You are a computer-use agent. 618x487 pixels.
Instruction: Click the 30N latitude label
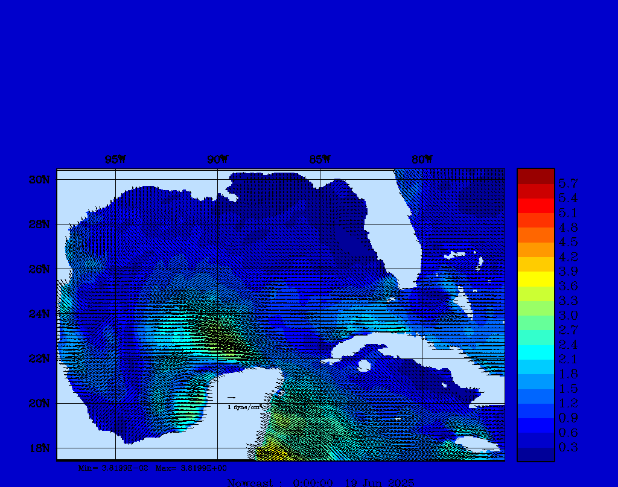39,180
